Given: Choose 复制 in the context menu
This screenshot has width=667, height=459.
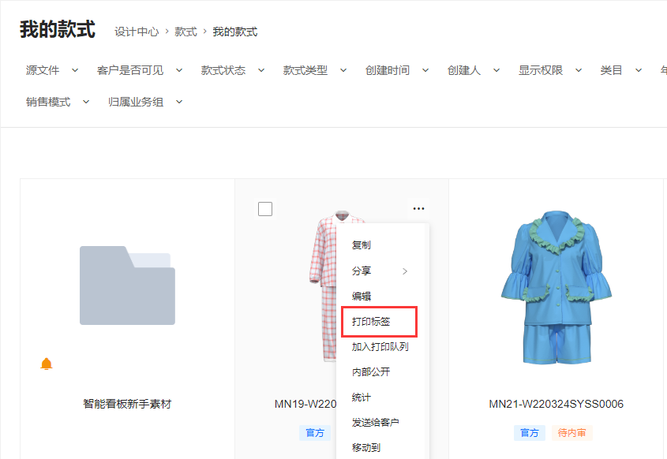Looking at the screenshot, I should point(362,245).
